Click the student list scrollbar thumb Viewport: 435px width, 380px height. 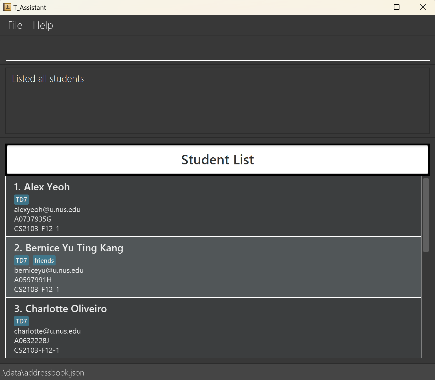point(426,215)
